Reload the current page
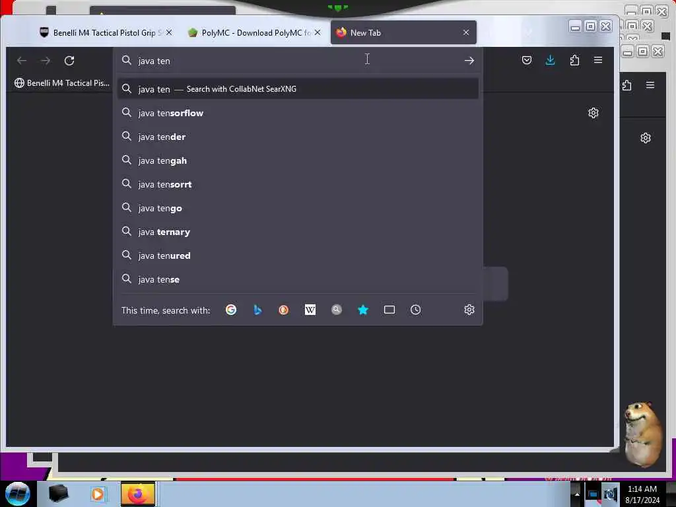 [x=69, y=61]
